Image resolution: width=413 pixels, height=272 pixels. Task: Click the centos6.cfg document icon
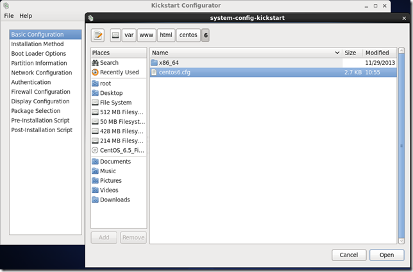[154, 72]
